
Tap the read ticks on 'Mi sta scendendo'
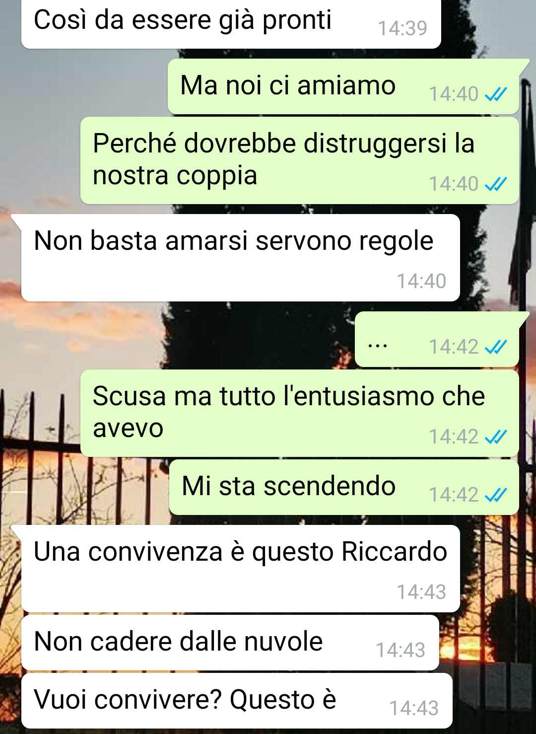[495, 495]
